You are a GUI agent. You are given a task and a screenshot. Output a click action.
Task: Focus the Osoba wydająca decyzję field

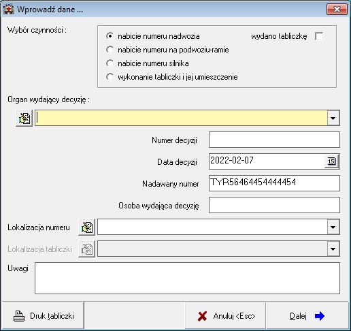point(274,205)
